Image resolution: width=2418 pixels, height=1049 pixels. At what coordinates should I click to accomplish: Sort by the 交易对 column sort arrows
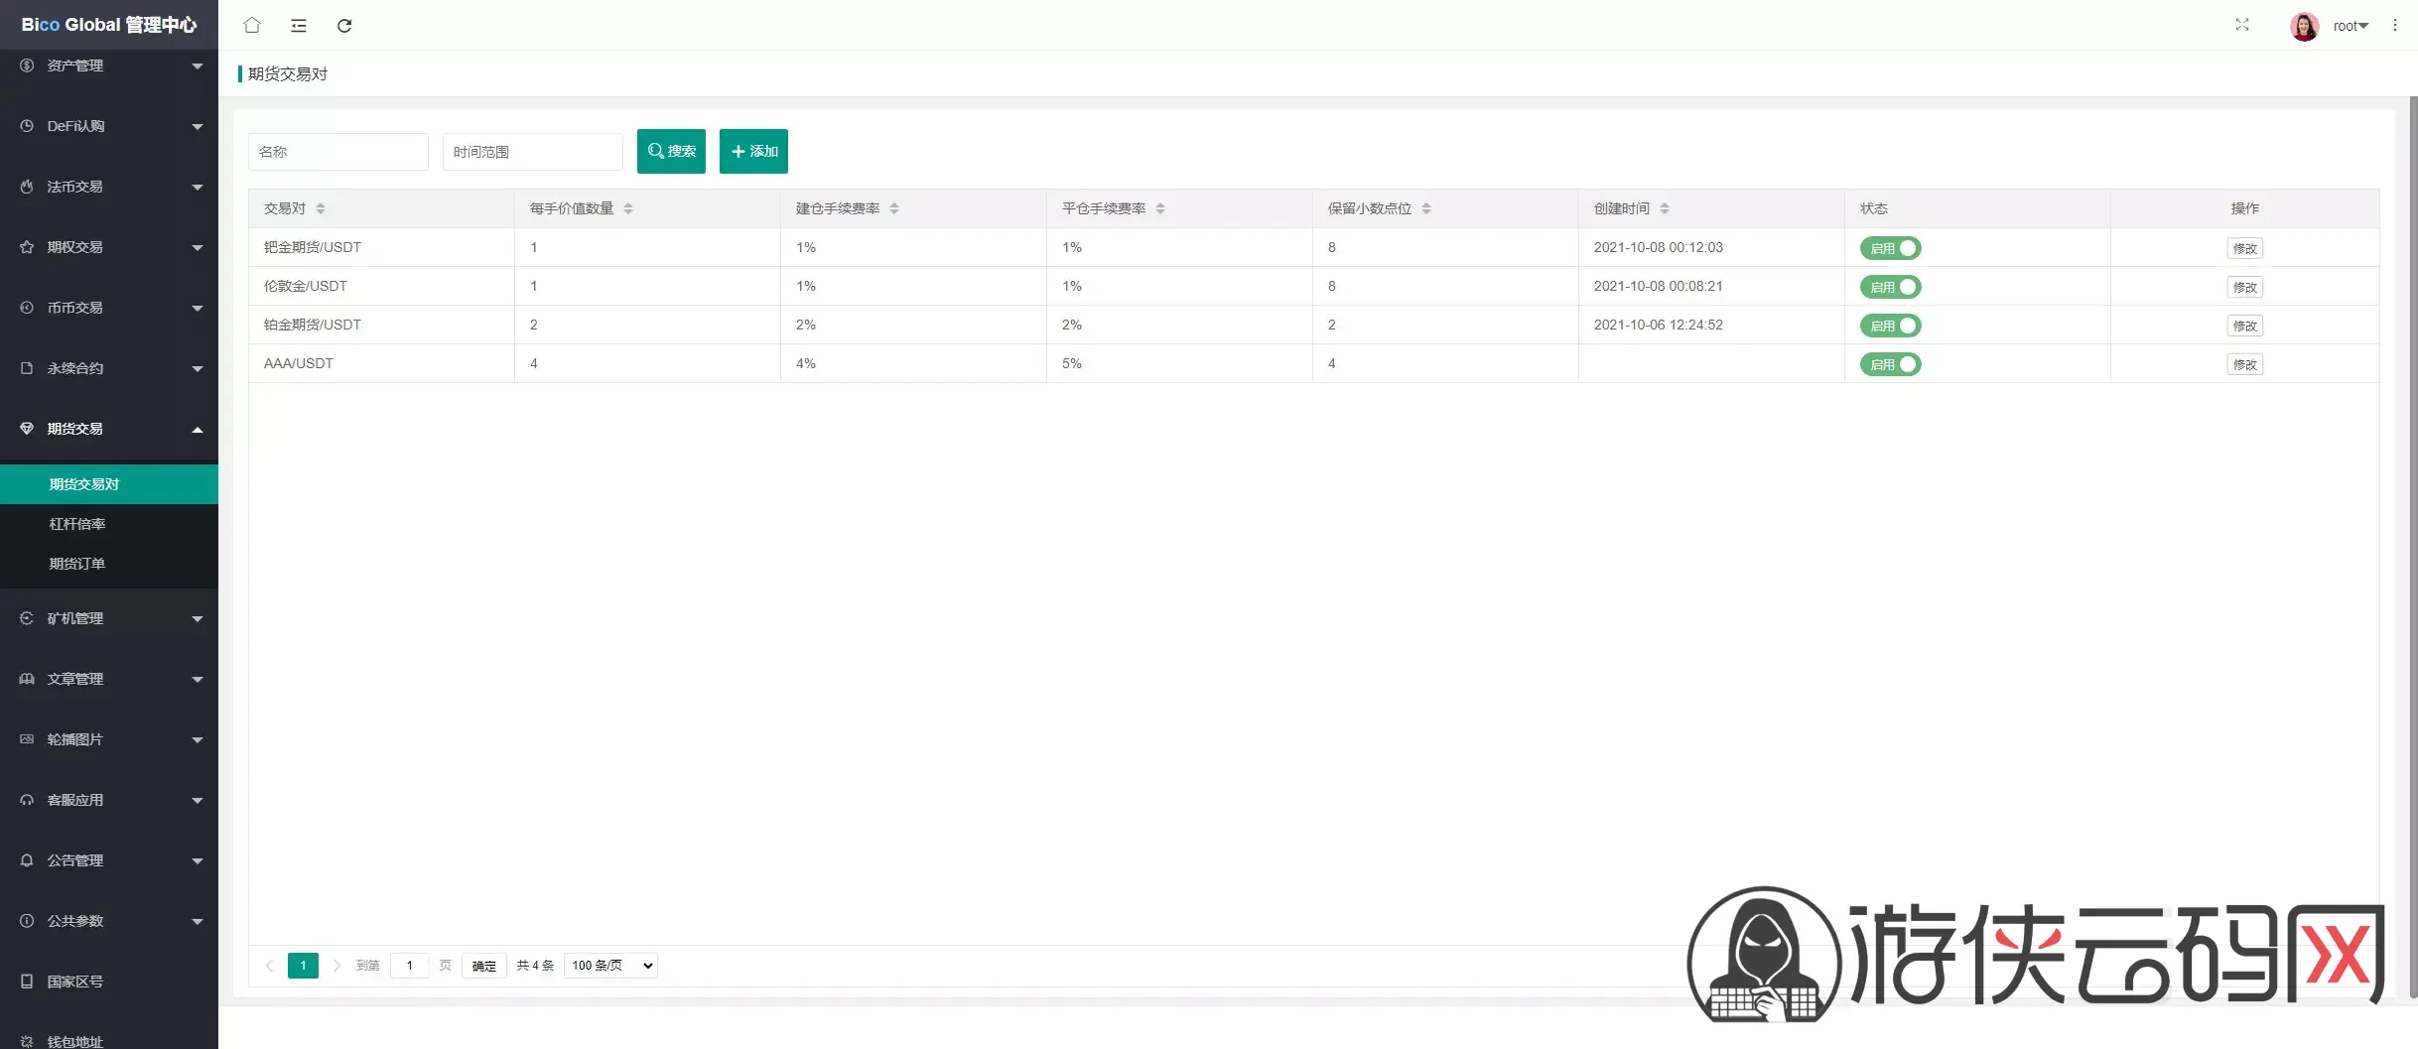point(321,208)
